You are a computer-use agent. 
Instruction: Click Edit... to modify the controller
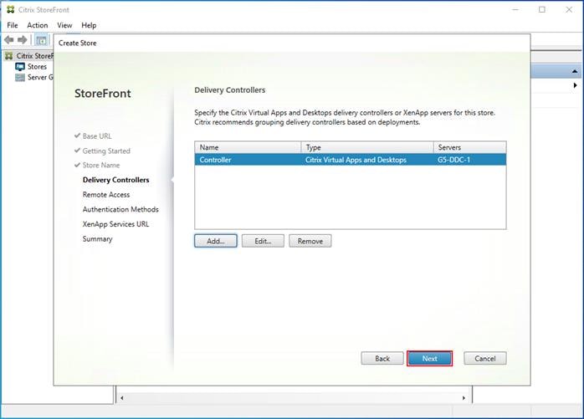[x=263, y=241]
